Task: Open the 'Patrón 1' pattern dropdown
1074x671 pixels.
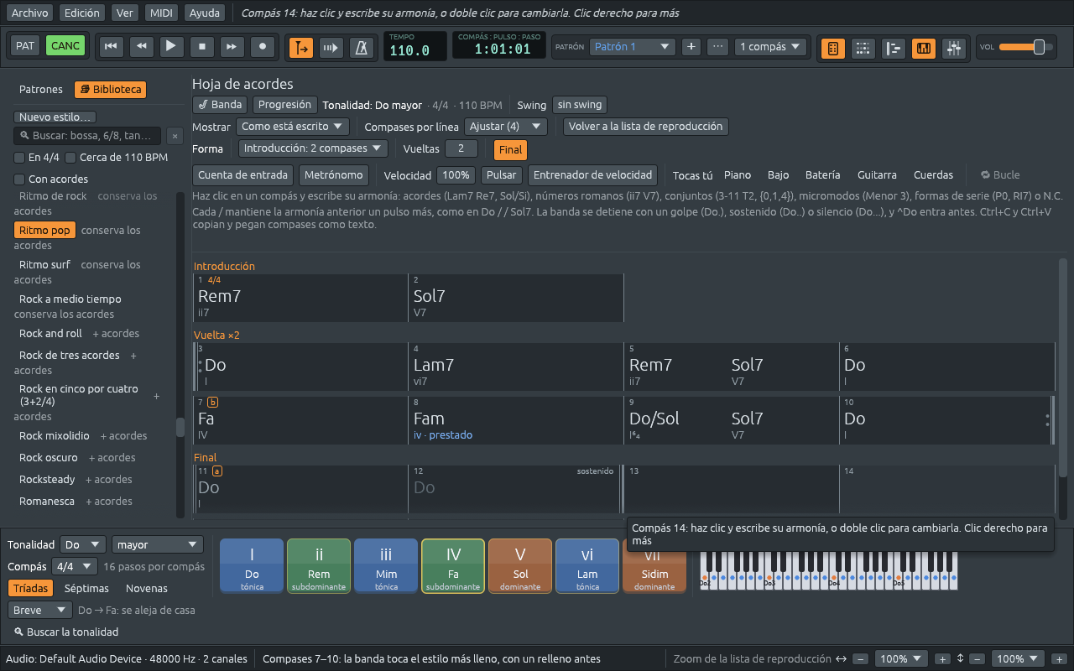Action: point(633,47)
